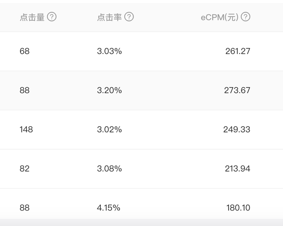The height and width of the screenshot is (226, 283).
Task: Open help icon beside 点击率 header
Action: tap(129, 17)
